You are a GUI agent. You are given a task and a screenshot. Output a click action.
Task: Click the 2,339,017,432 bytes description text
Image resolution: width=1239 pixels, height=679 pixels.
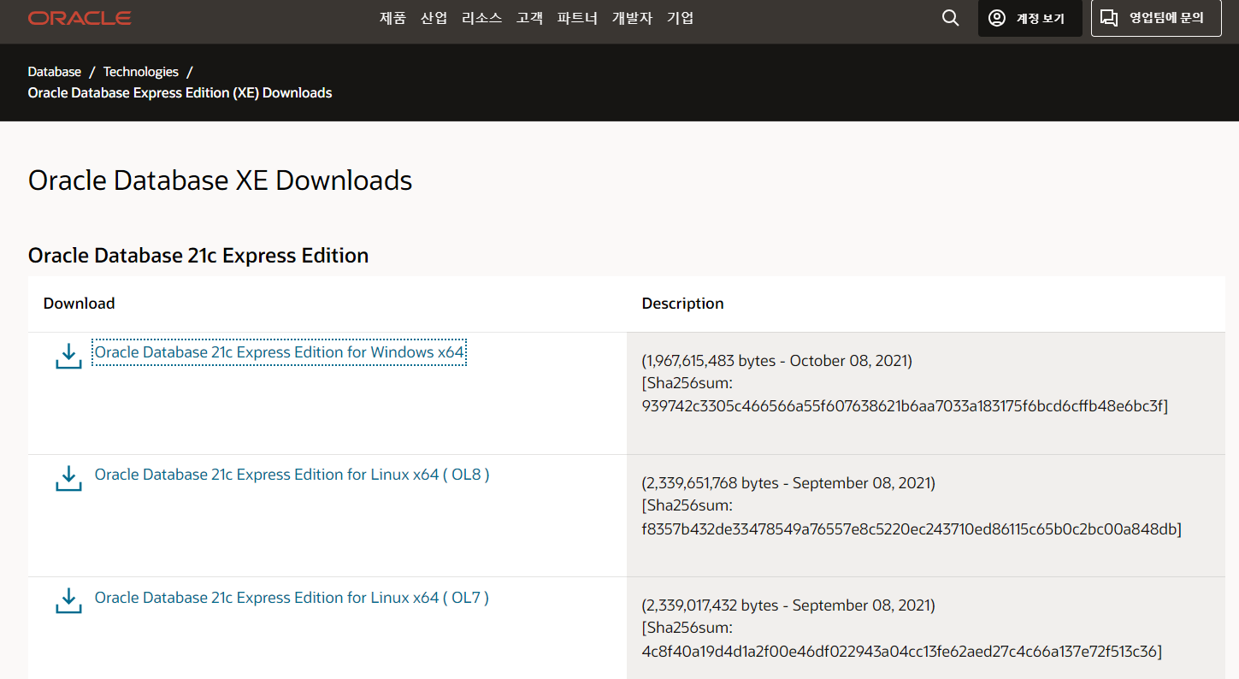point(788,605)
